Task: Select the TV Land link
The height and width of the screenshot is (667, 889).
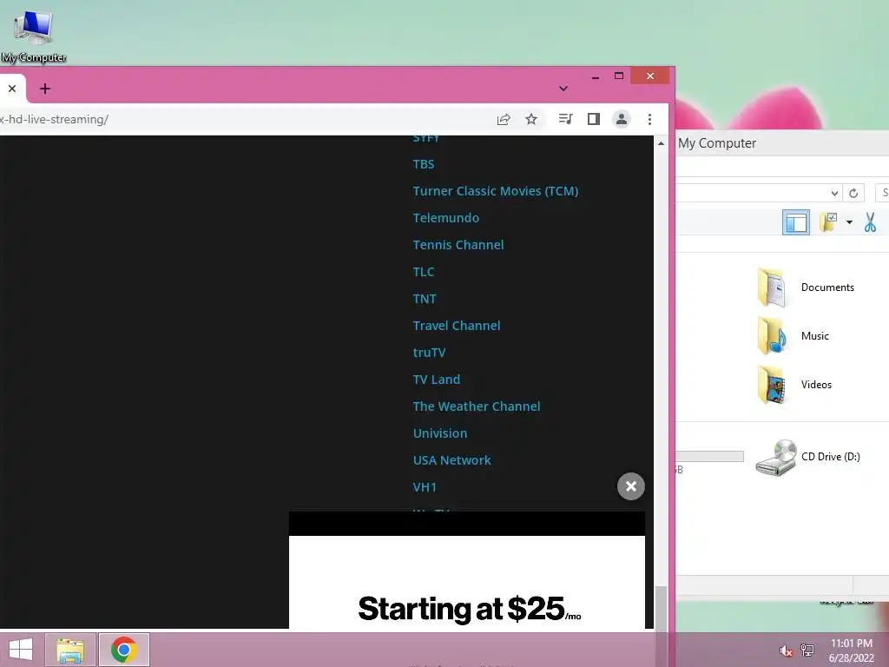Action: (x=437, y=380)
